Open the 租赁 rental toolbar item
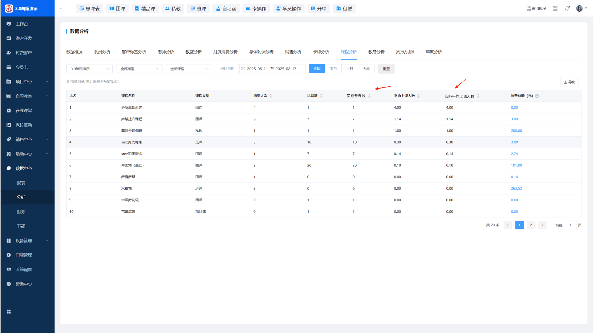Viewport: 593px width, 333px height. (344, 9)
